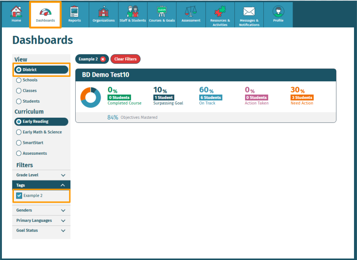Open the Home house icon
Image resolution: width=357 pixels, height=260 pixels.
click(x=16, y=12)
